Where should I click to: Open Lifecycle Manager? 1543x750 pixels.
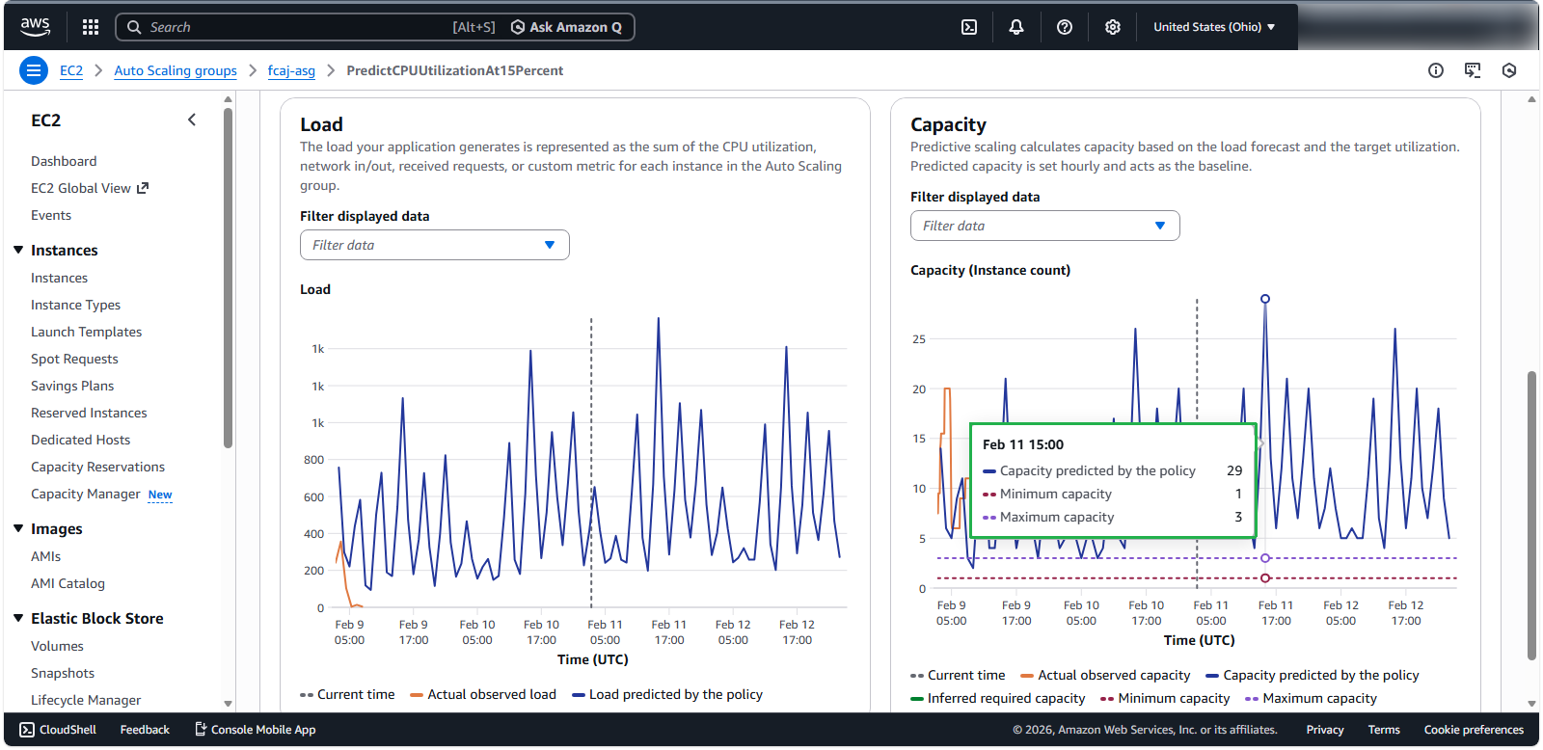click(x=86, y=700)
